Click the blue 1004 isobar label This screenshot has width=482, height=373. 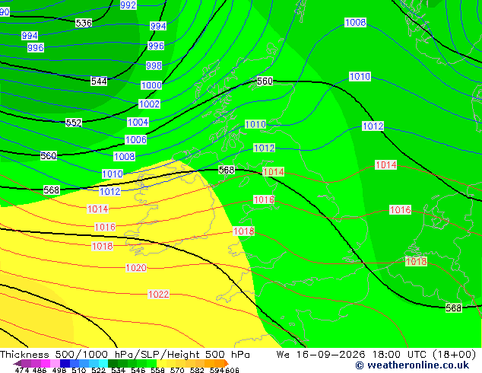tap(138, 123)
